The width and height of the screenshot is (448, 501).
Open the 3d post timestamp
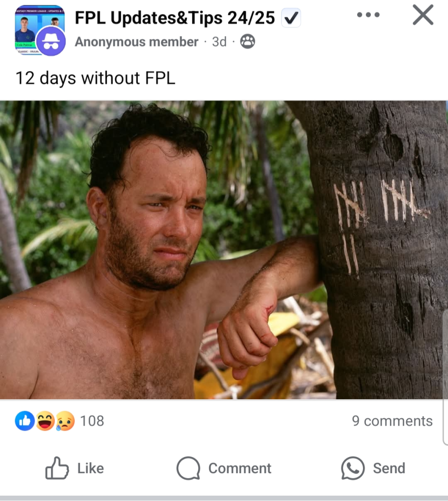pyautogui.click(x=219, y=42)
